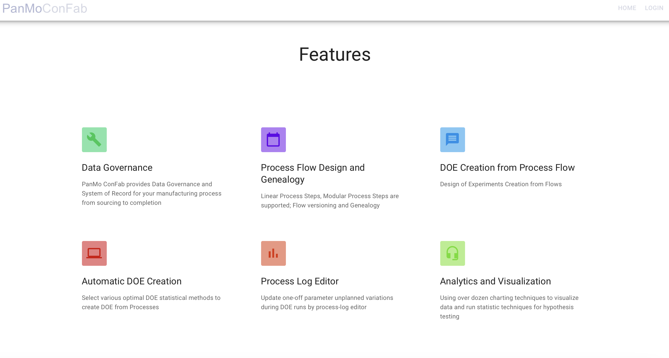Click the PanMoConFab logo
Image resolution: width=669 pixels, height=358 pixels.
click(x=45, y=8)
